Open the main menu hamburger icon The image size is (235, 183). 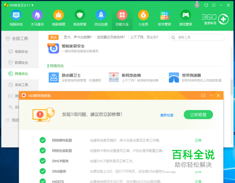coord(214,5)
